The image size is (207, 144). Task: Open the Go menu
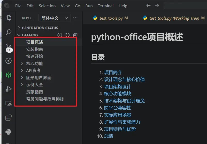click(78, 6)
